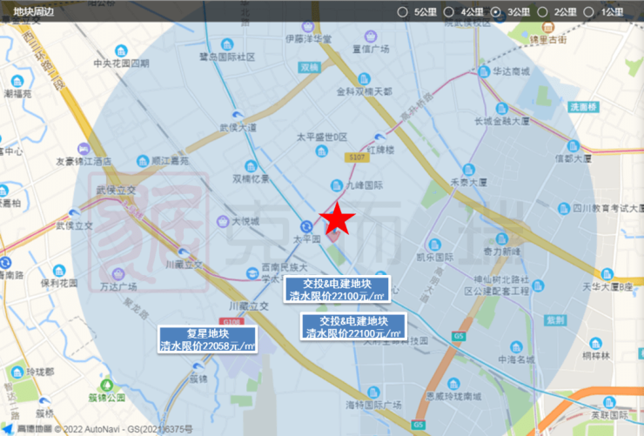This screenshot has width=644, height=436.
Task: Click the 簇桥 metro station icon
Action: pos(44,400)
